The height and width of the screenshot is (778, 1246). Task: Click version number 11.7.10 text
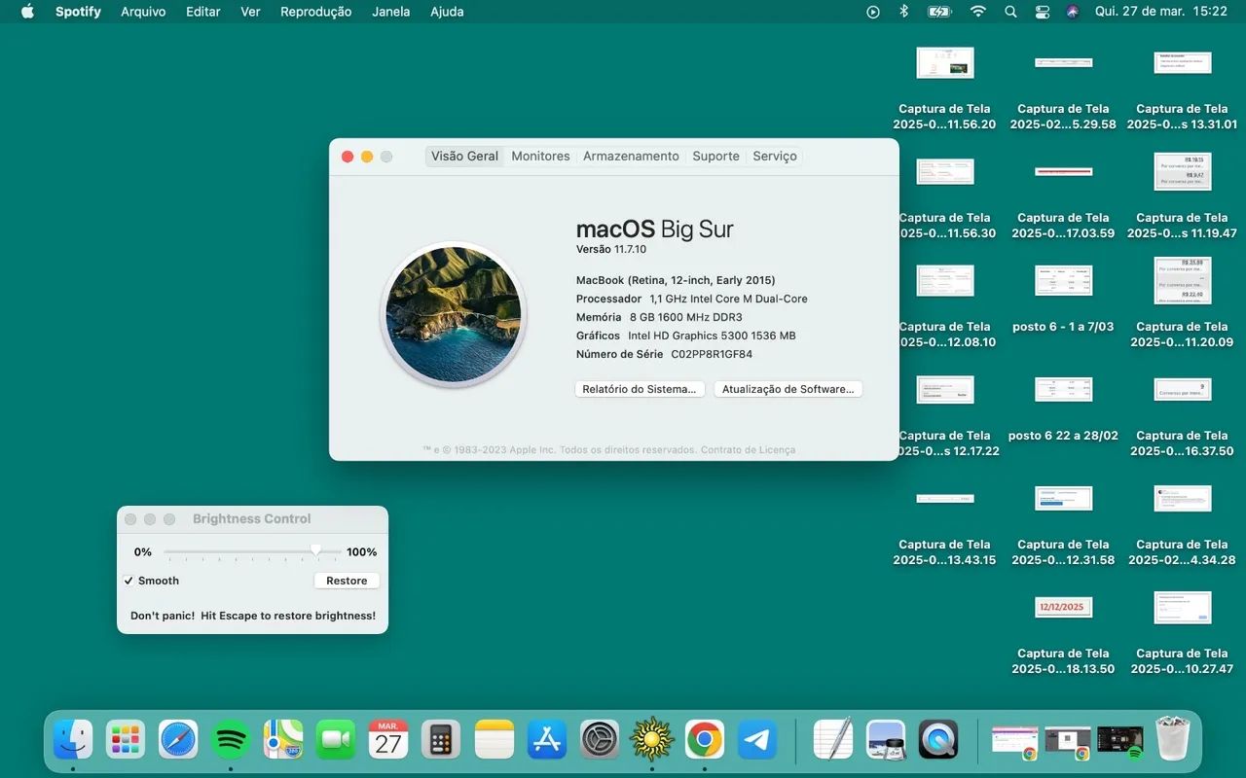630,249
